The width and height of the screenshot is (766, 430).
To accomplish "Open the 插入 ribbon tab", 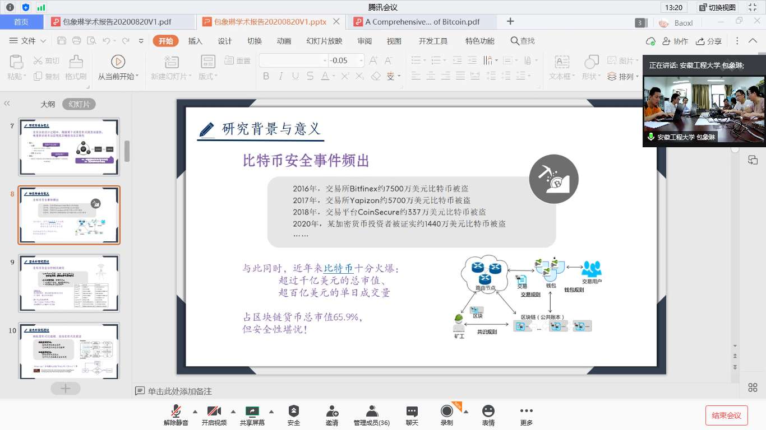I will click(195, 41).
